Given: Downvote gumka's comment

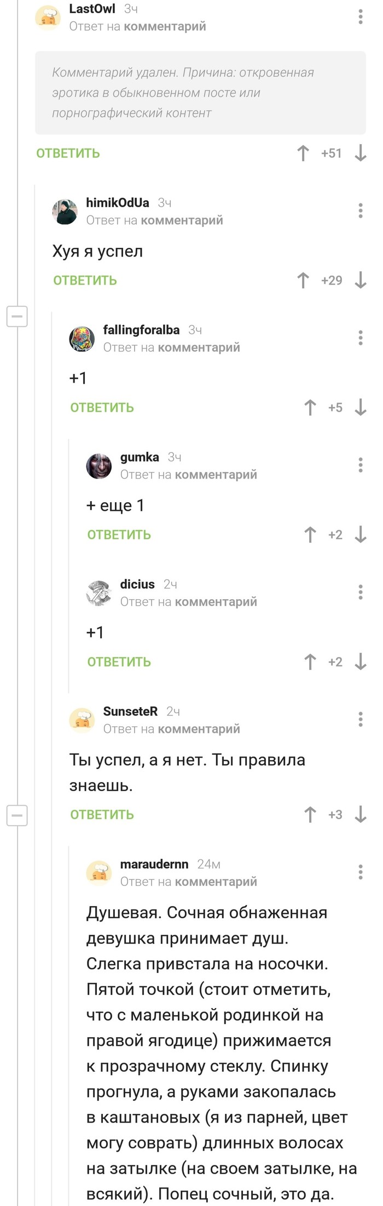Looking at the screenshot, I should [360, 535].
